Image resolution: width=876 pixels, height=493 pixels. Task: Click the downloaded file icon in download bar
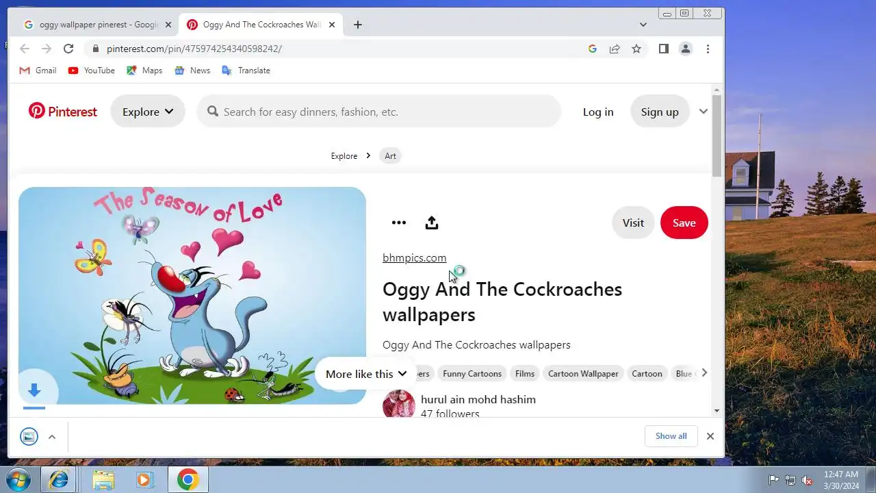tap(29, 436)
